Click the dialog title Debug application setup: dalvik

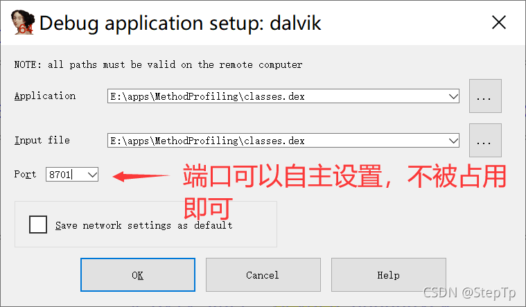(x=180, y=23)
